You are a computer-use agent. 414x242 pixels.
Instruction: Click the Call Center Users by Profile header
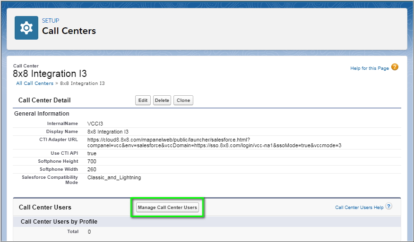pos(59,222)
